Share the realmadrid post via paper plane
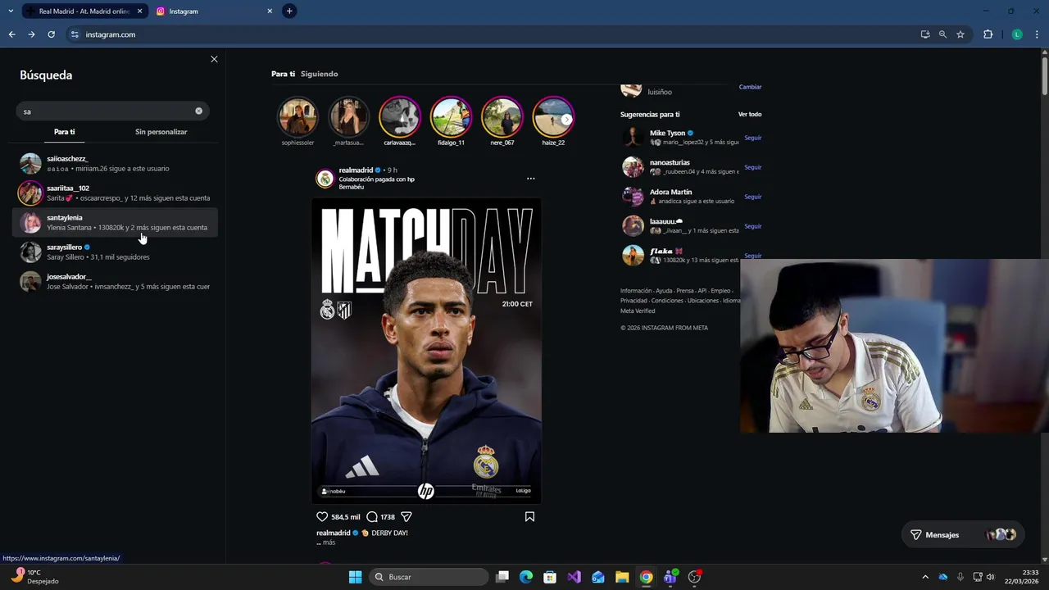The width and height of the screenshot is (1049, 590). coord(406,516)
